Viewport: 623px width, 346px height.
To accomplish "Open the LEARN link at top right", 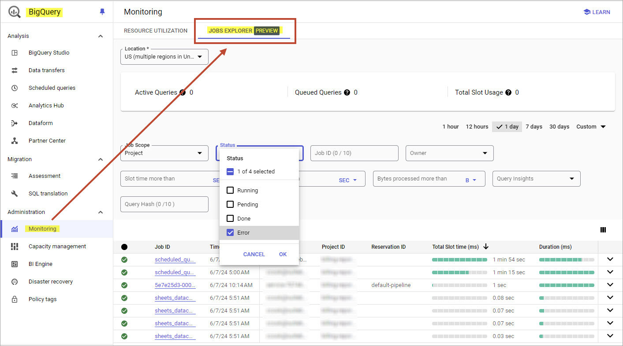I will pyautogui.click(x=597, y=12).
